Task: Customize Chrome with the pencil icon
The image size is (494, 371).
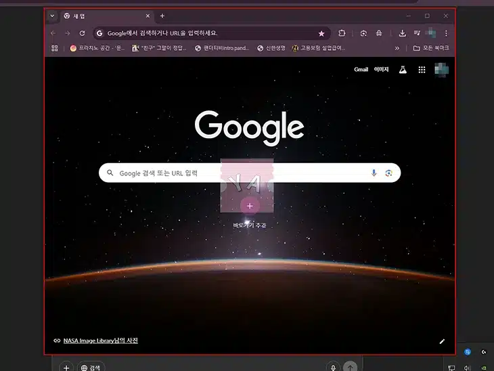Action: point(442,341)
